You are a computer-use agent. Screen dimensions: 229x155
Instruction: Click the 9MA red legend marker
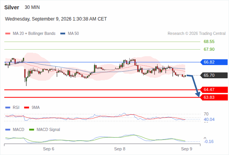[x=26, y=108]
